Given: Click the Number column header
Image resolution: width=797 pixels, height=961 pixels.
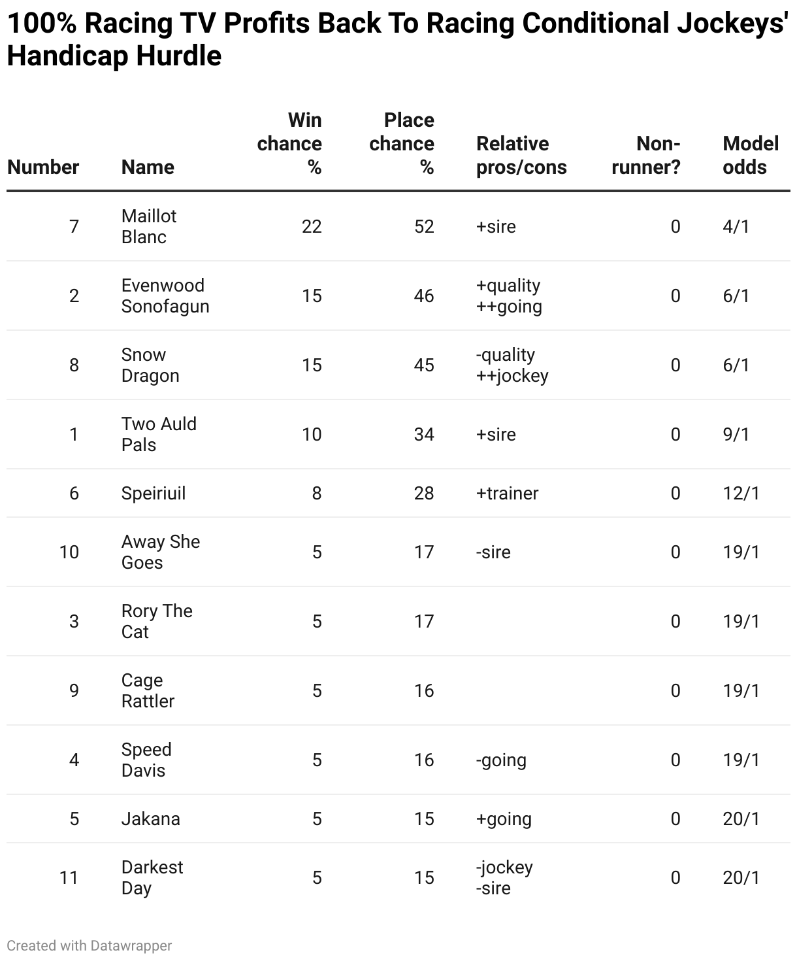Looking at the screenshot, I should click(x=43, y=167).
